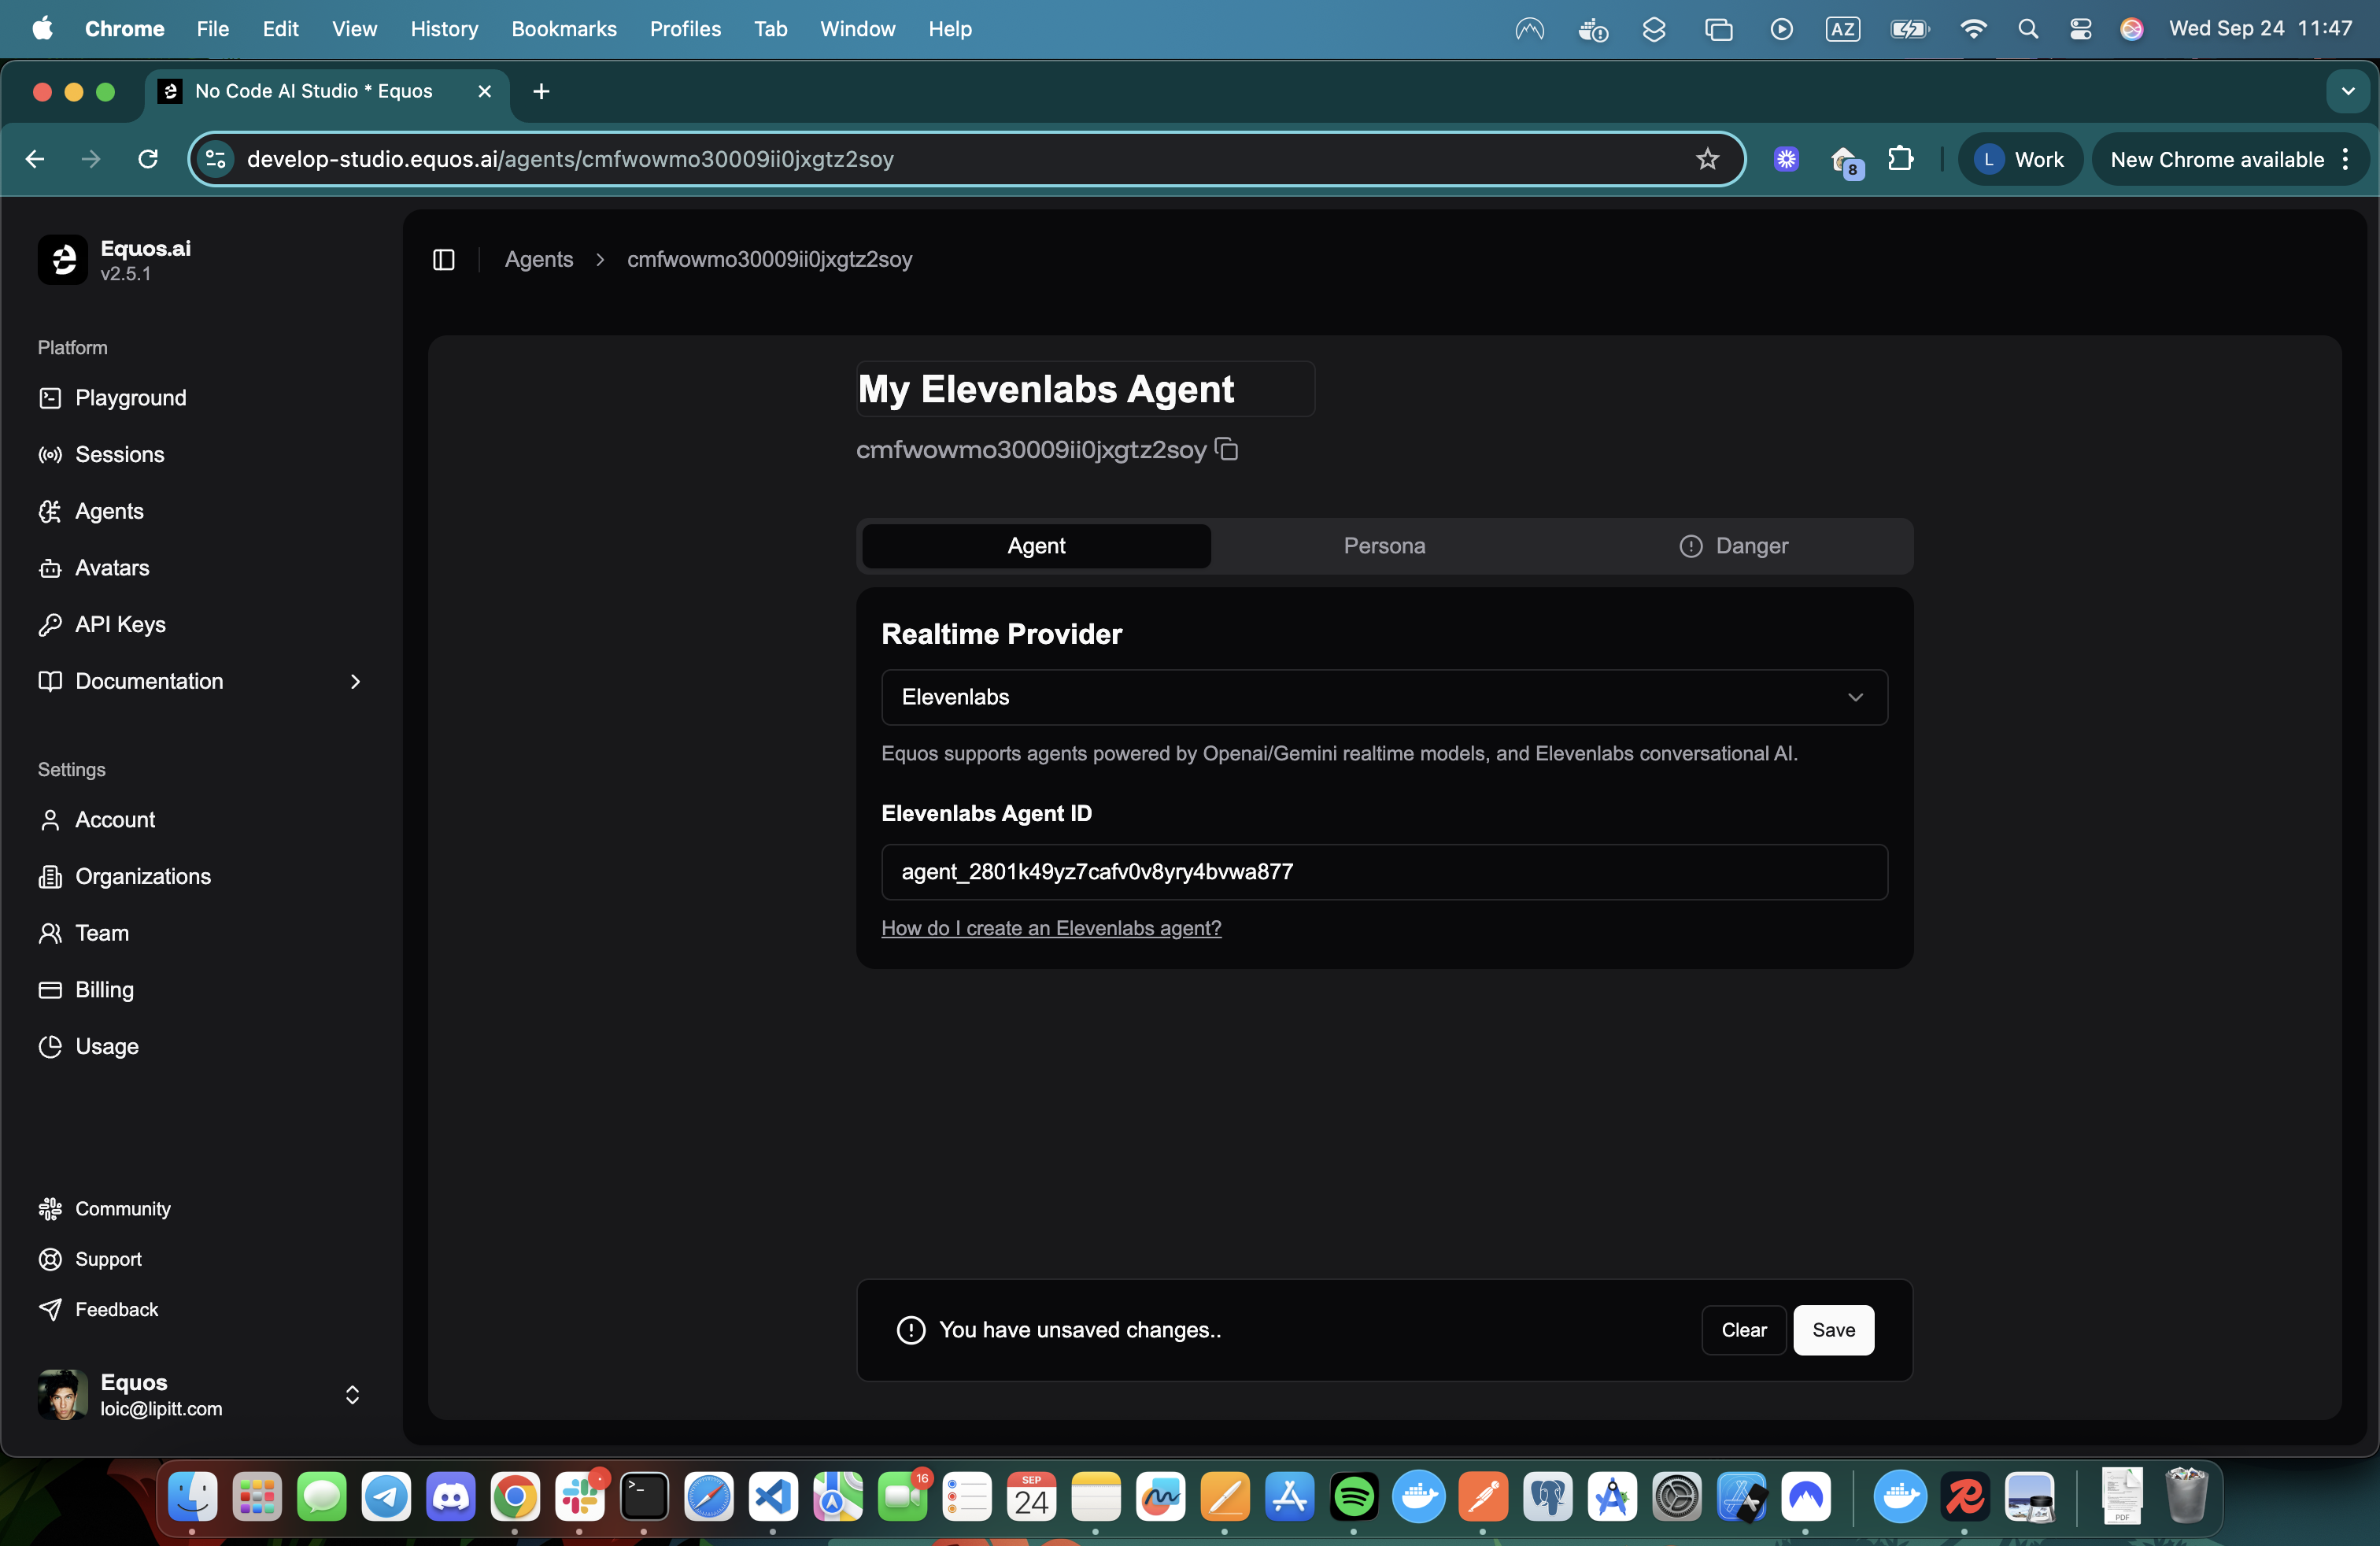Screen dimensions: 2380x1546
Task: Open the Realtime Provider dropdown
Action: point(1384,698)
